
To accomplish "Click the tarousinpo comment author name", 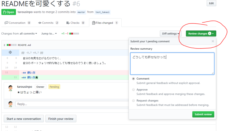I will click(25, 87).
